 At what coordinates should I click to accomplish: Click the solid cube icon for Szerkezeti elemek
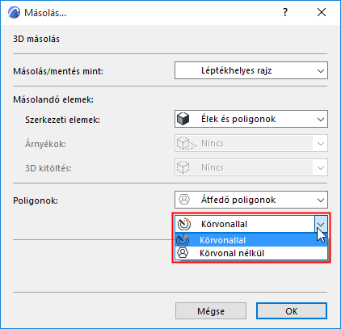click(x=183, y=119)
